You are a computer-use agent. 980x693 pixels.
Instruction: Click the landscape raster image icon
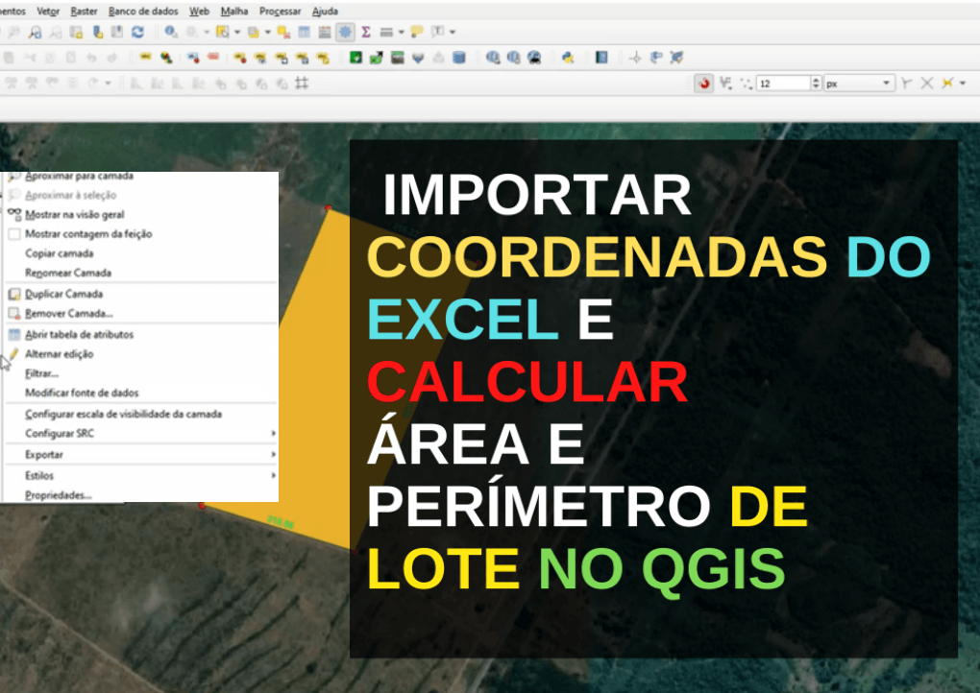click(398, 58)
